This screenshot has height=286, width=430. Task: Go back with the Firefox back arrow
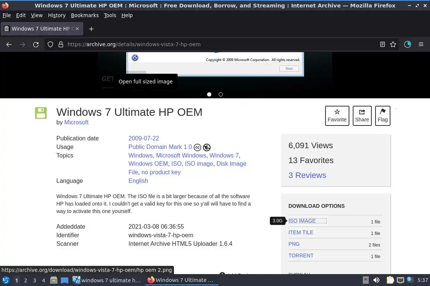[x=9, y=44]
